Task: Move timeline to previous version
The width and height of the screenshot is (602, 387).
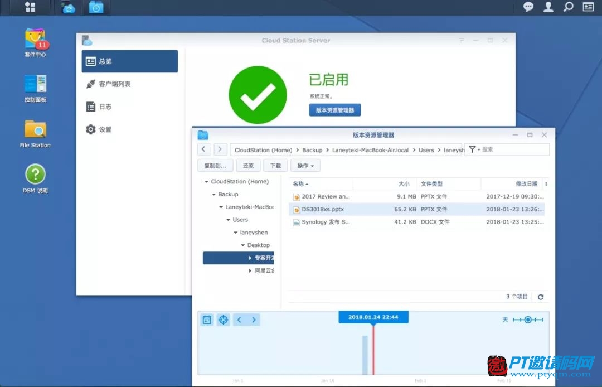Action: pos(239,320)
